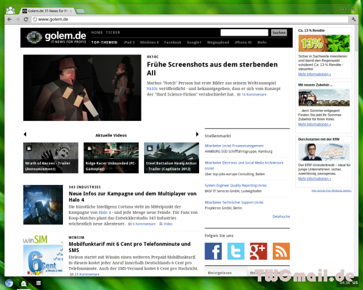Click the golem.de search input field
Viewport: 363px width, 290px height.
(x=244, y=33)
